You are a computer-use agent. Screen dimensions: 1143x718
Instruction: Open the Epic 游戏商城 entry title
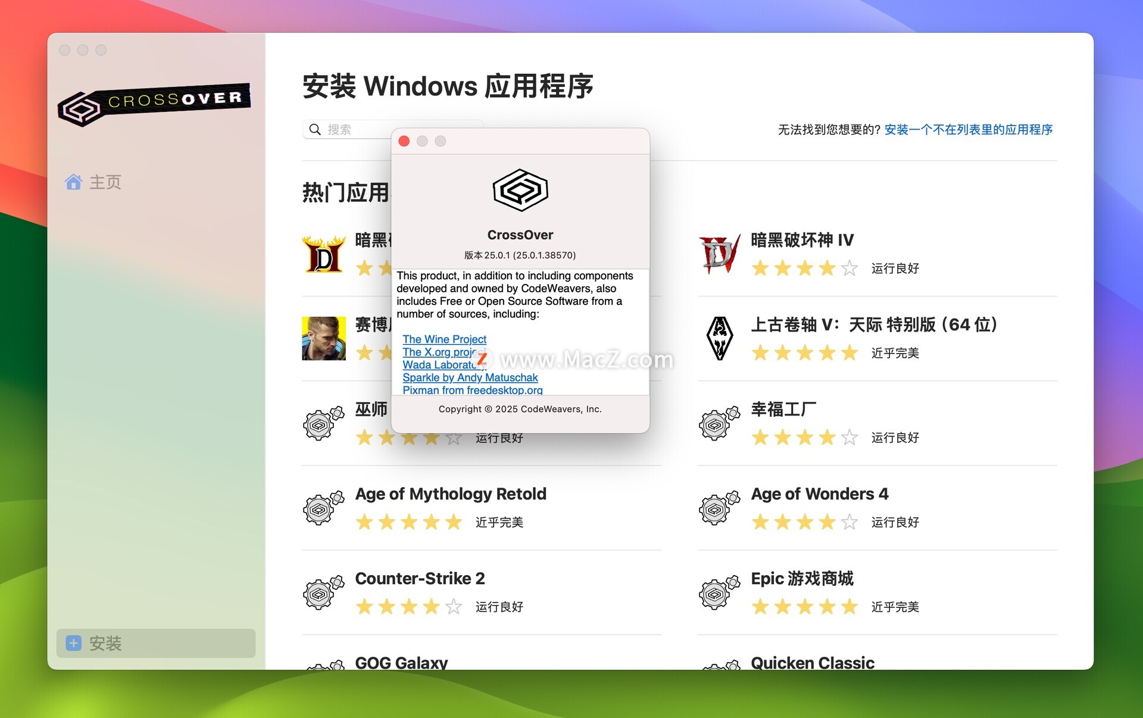[802, 578]
